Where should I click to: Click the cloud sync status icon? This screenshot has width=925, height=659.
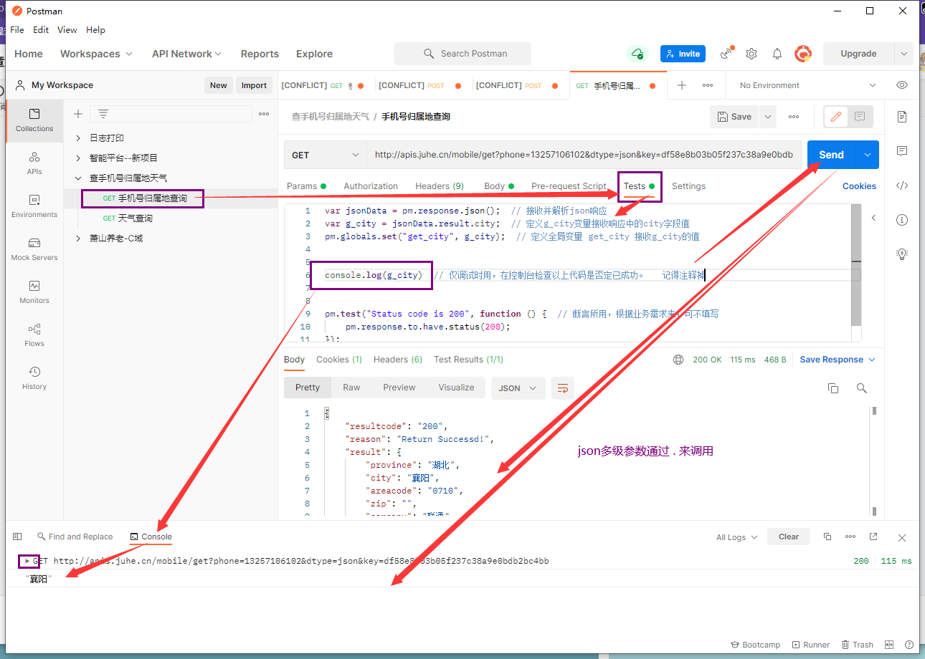(x=637, y=54)
